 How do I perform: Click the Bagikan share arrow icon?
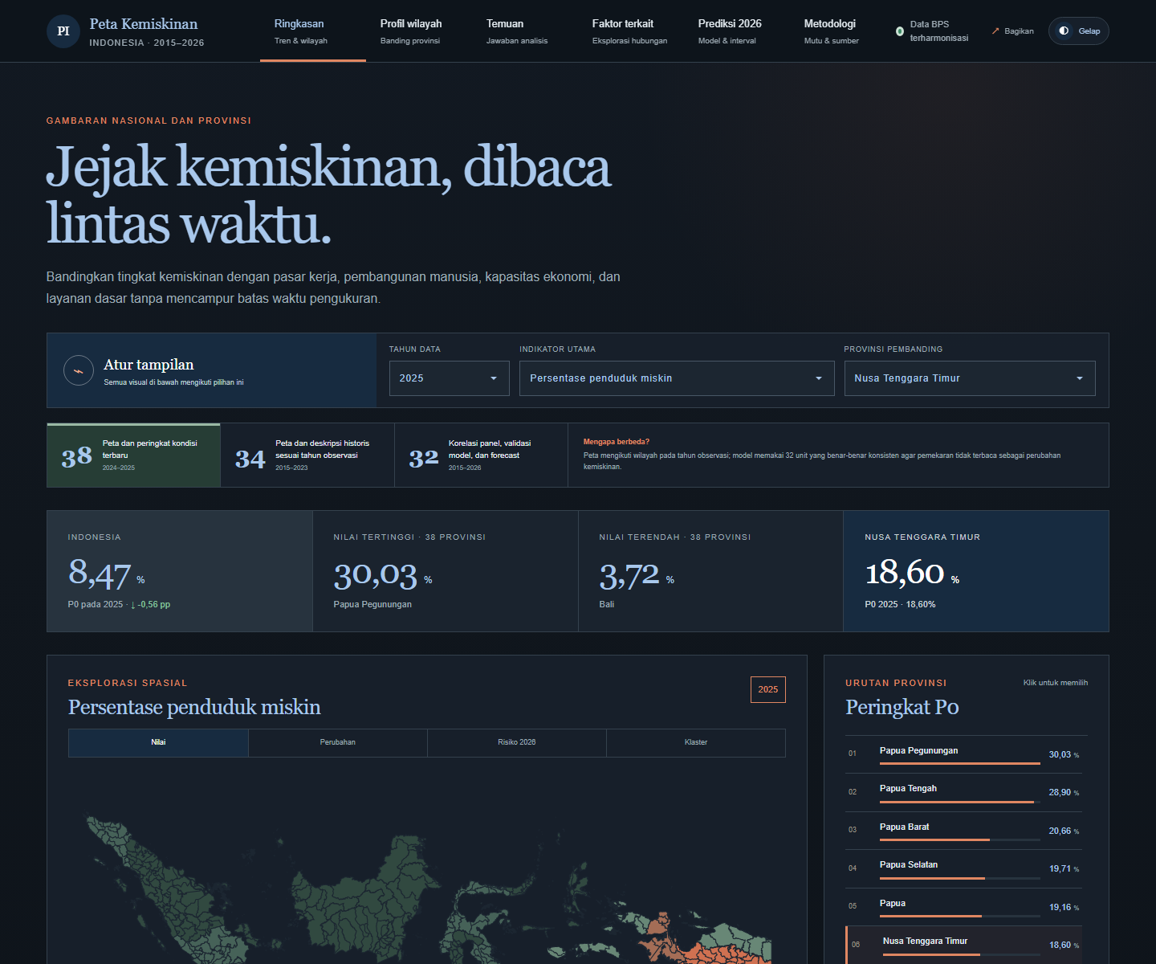(995, 31)
